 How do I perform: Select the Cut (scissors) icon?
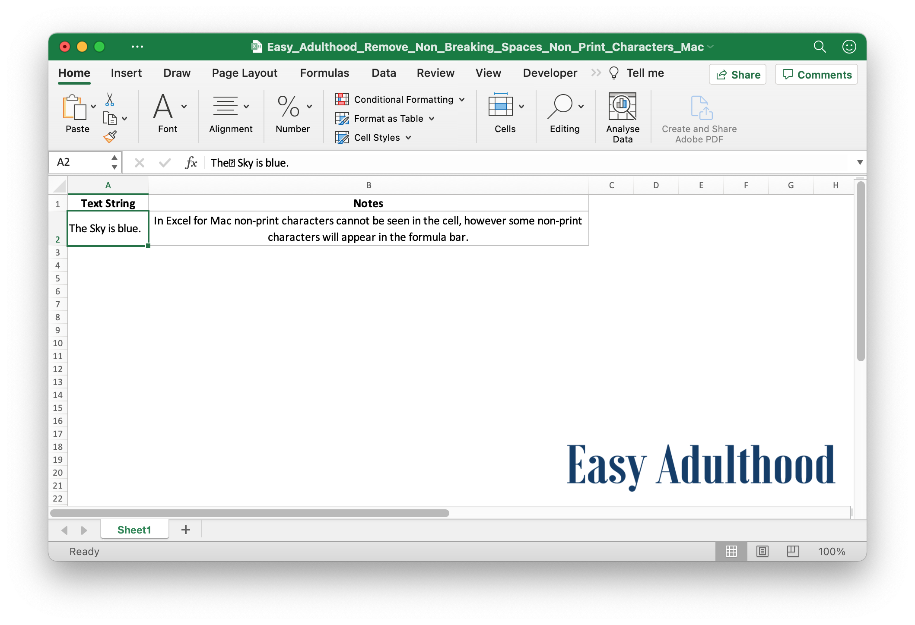coord(109,100)
